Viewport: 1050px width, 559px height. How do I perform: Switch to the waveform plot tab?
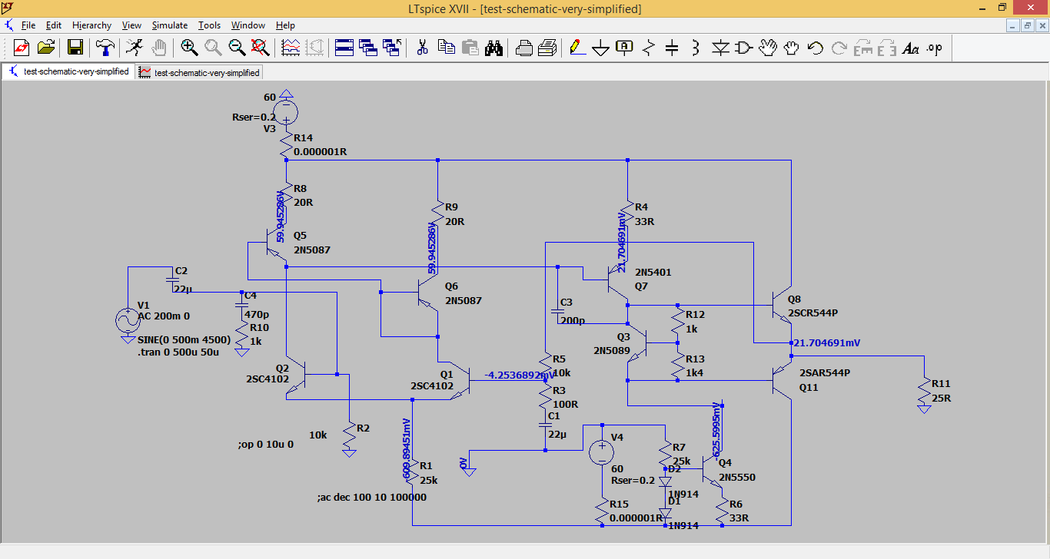[199, 72]
